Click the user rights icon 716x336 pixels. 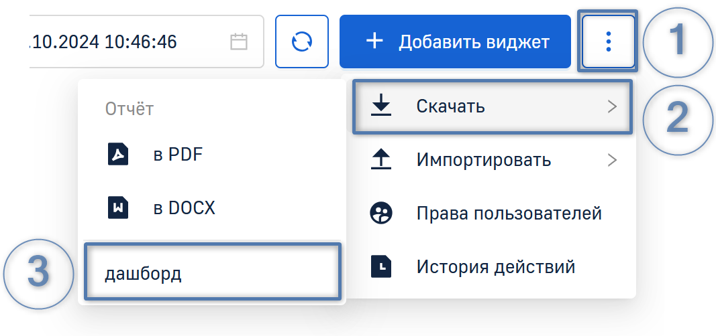point(381,214)
